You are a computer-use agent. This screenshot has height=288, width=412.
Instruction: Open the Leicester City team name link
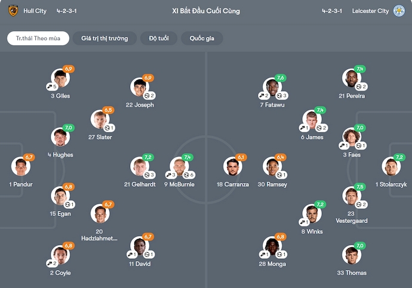click(x=370, y=11)
